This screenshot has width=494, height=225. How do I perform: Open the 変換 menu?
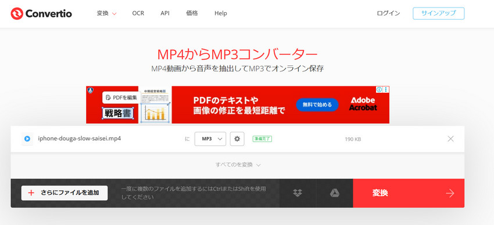click(x=106, y=13)
